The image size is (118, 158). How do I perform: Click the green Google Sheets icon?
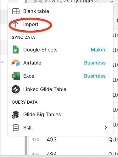16,50
